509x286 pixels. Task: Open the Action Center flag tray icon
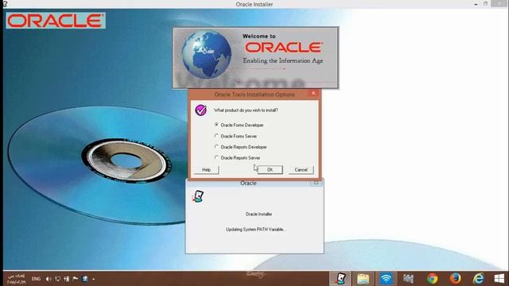76,279
